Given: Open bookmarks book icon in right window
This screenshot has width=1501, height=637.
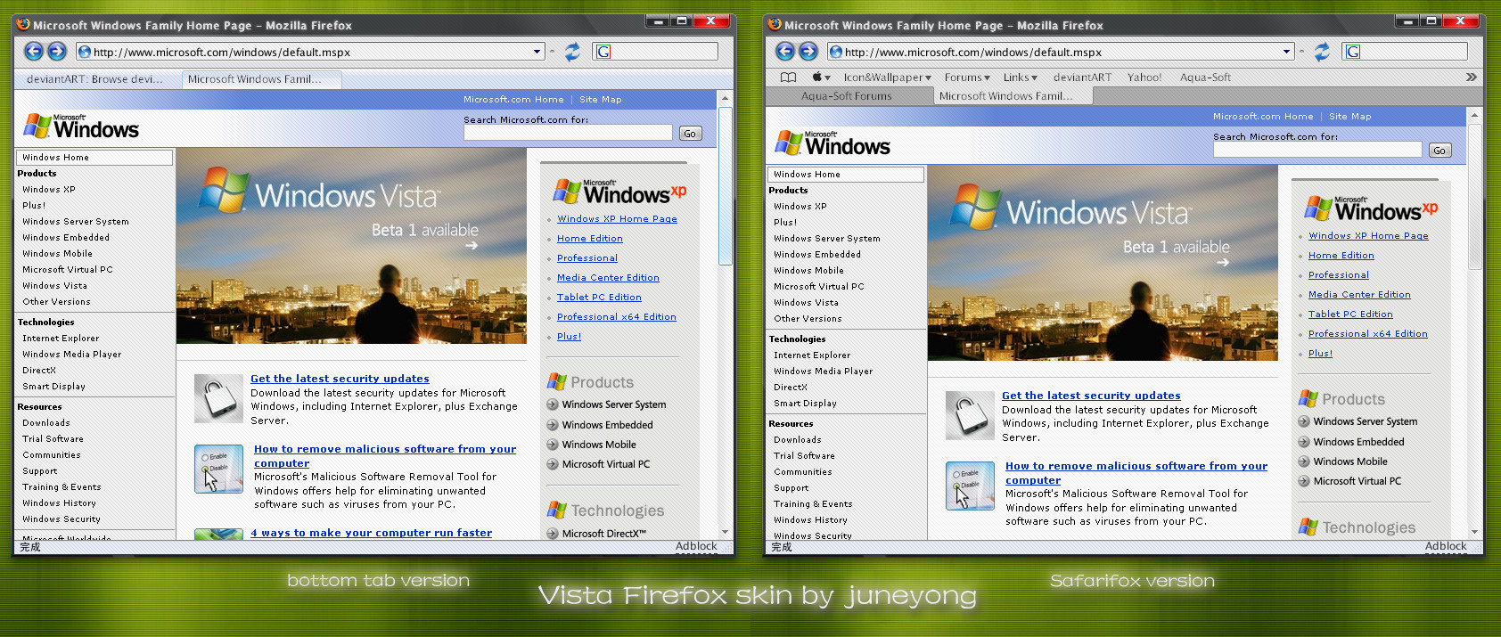Looking at the screenshot, I should 789,78.
